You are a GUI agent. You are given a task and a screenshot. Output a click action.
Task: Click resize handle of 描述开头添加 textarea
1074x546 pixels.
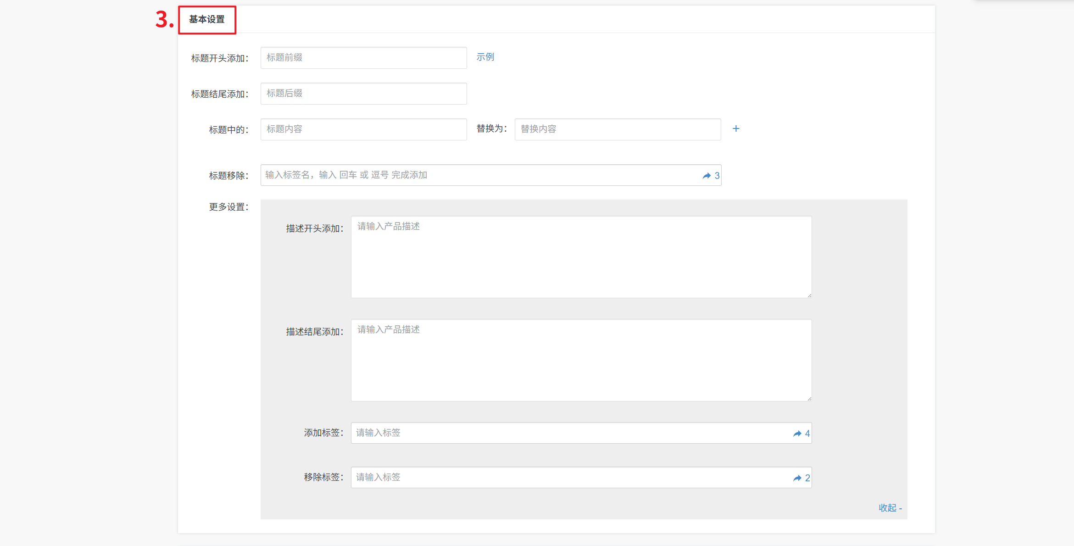[x=809, y=295]
